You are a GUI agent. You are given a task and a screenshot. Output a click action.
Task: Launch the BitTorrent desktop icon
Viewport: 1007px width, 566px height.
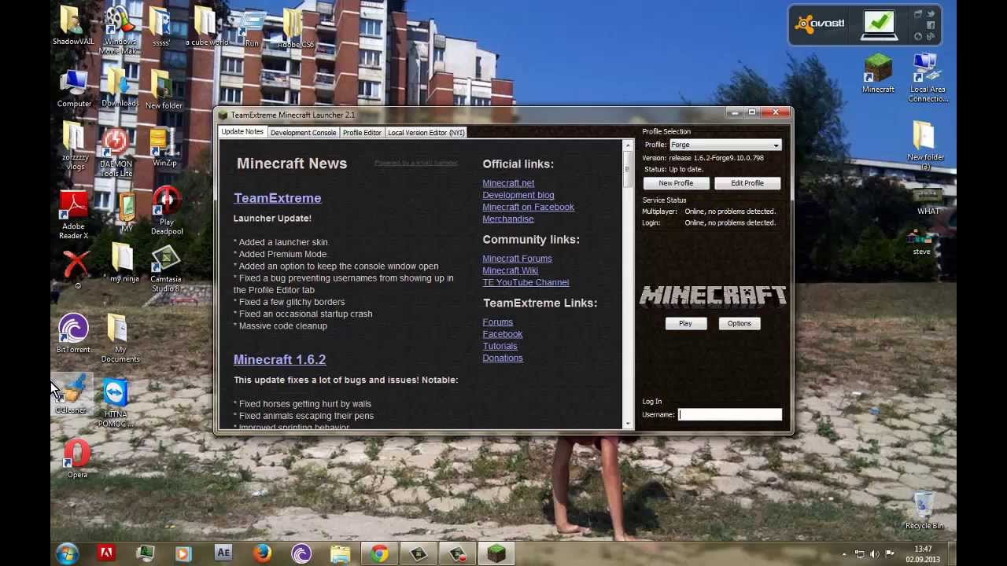(73, 333)
